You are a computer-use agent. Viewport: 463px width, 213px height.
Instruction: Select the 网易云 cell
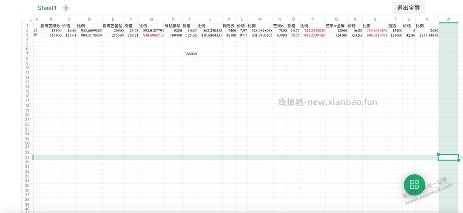pyautogui.click(x=229, y=26)
